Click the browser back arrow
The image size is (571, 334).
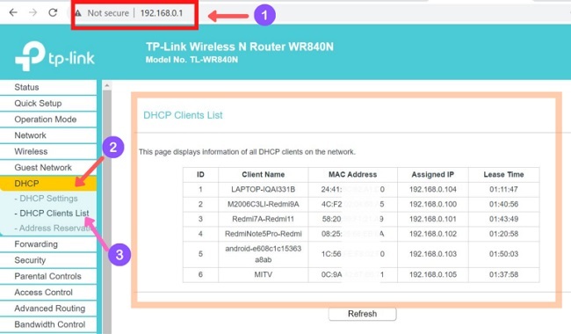[x=13, y=13]
